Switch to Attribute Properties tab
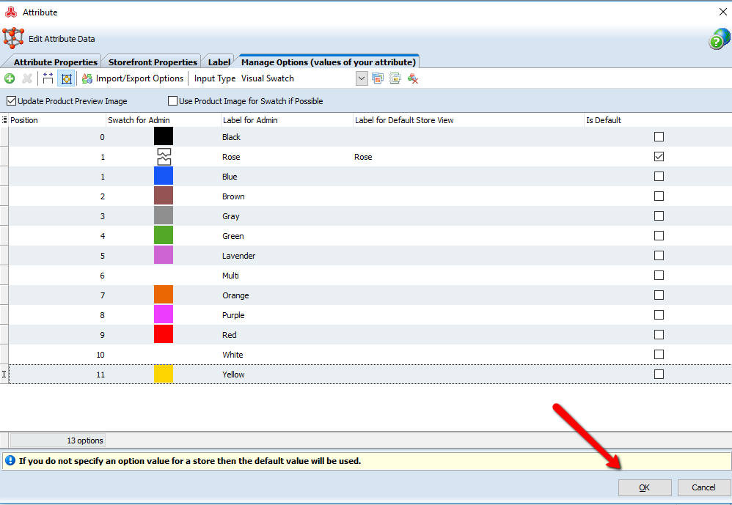Image resolution: width=732 pixels, height=505 pixels. pos(55,62)
